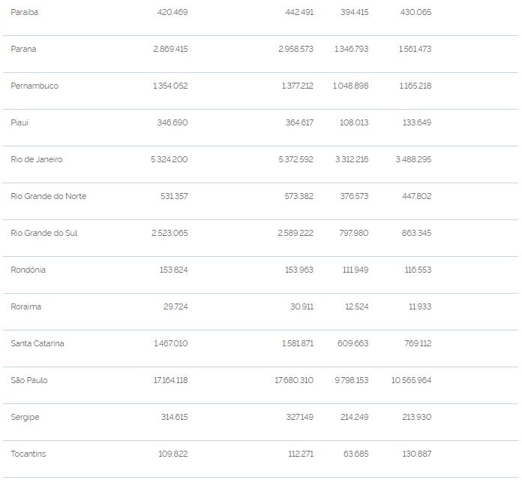This screenshot has width=522, height=483.
Task: Click Rio de Janeiro value 5.372.592
Action: pyautogui.click(x=295, y=159)
